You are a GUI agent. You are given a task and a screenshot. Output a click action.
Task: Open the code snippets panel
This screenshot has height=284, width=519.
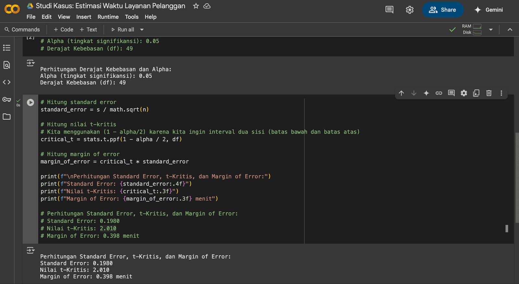(6, 82)
